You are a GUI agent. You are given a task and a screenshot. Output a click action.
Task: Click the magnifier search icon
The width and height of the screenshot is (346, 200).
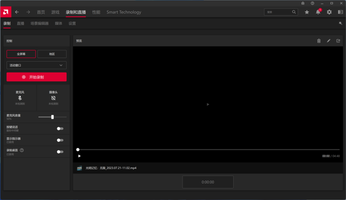click(294, 12)
